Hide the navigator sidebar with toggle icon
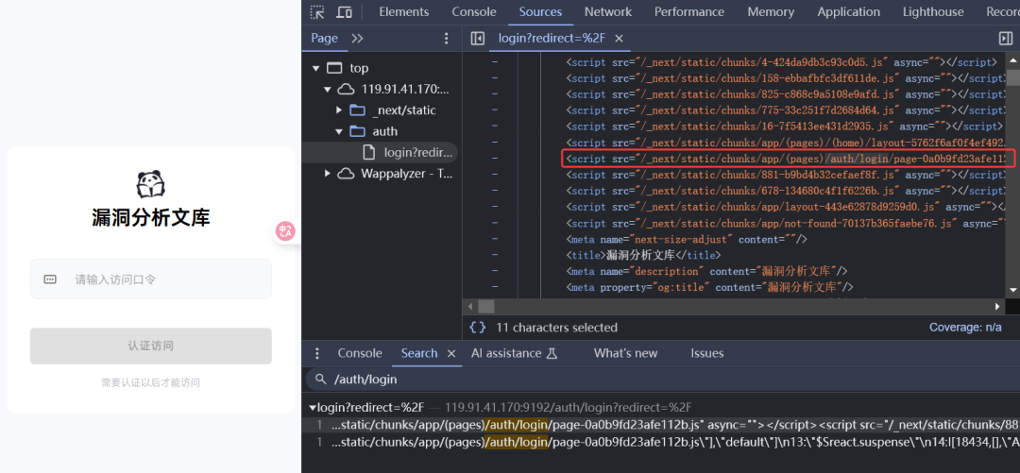This screenshot has width=1020, height=473. [478, 38]
